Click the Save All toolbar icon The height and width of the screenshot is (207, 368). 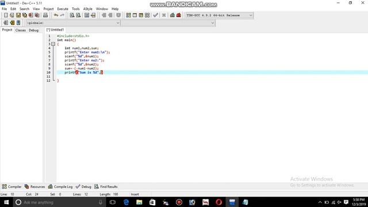(x=25, y=16)
